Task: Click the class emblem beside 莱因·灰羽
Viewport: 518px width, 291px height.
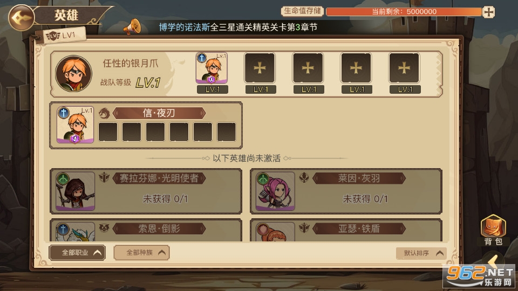Action: click(304, 178)
